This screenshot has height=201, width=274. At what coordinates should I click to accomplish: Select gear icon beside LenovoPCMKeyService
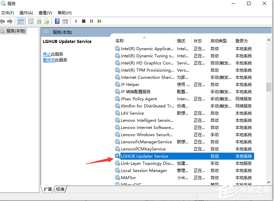click(x=117, y=149)
